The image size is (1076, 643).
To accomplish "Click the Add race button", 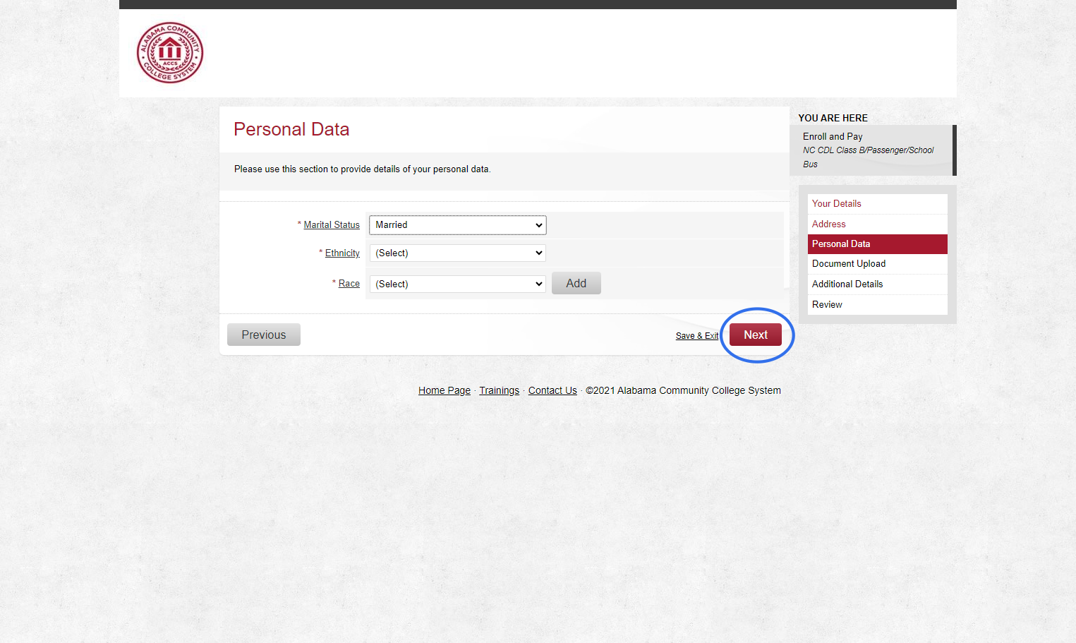I will [x=576, y=283].
